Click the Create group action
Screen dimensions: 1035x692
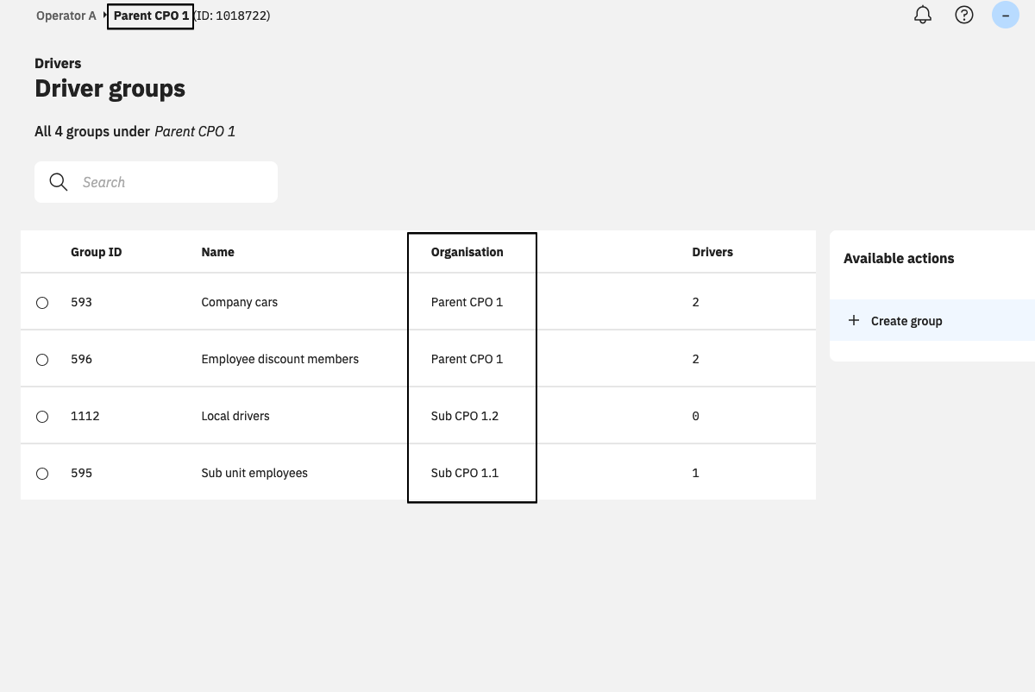pyautogui.click(x=932, y=320)
